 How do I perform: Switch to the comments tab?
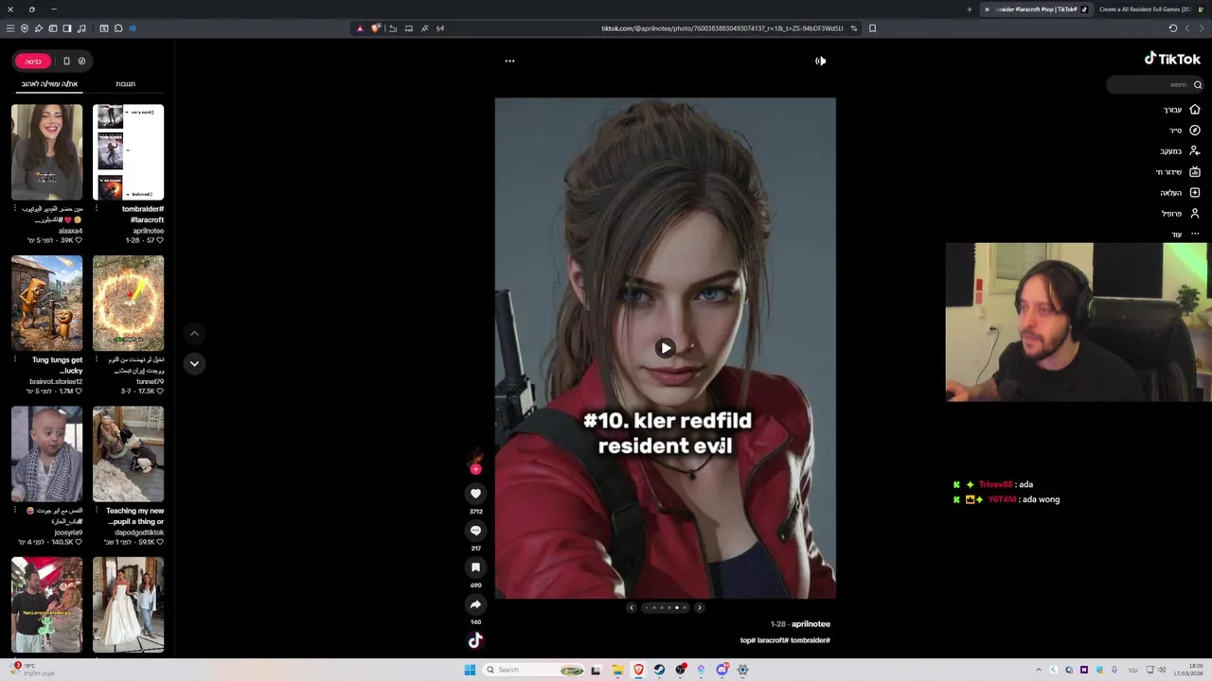pyautogui.click(x=125, y=84)
